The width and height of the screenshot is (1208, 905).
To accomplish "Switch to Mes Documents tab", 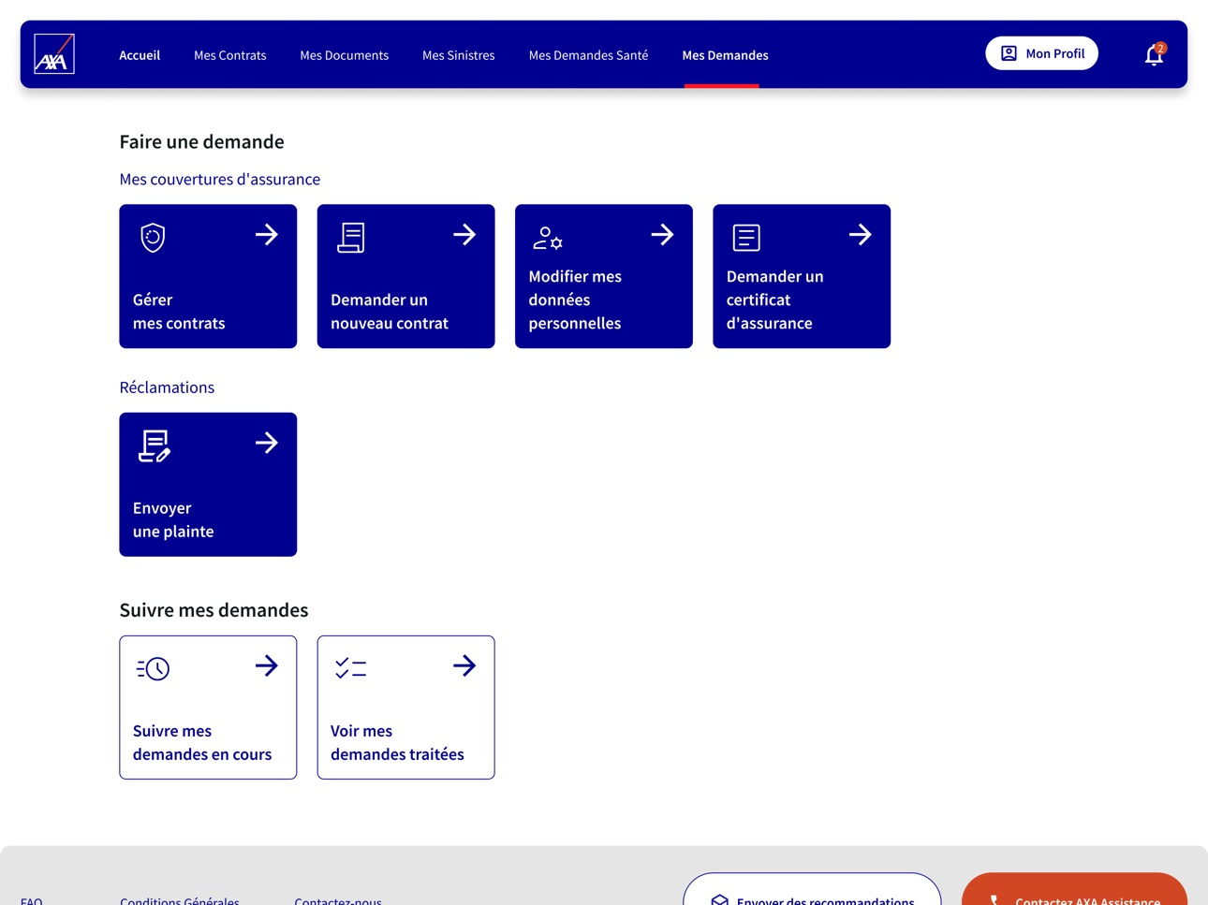I will pos(344,55).
